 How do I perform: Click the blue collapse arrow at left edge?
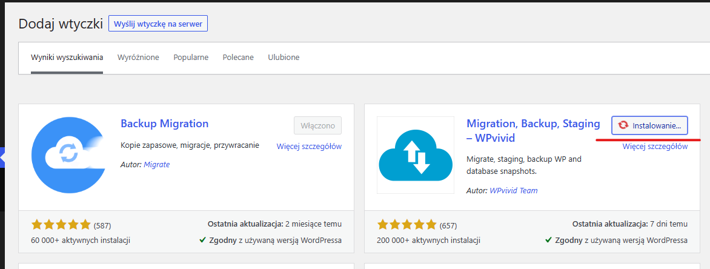(x=2, y=157)
